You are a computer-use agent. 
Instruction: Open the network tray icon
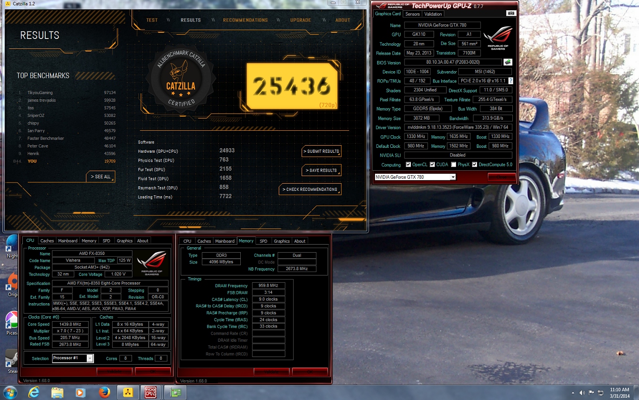600,393
